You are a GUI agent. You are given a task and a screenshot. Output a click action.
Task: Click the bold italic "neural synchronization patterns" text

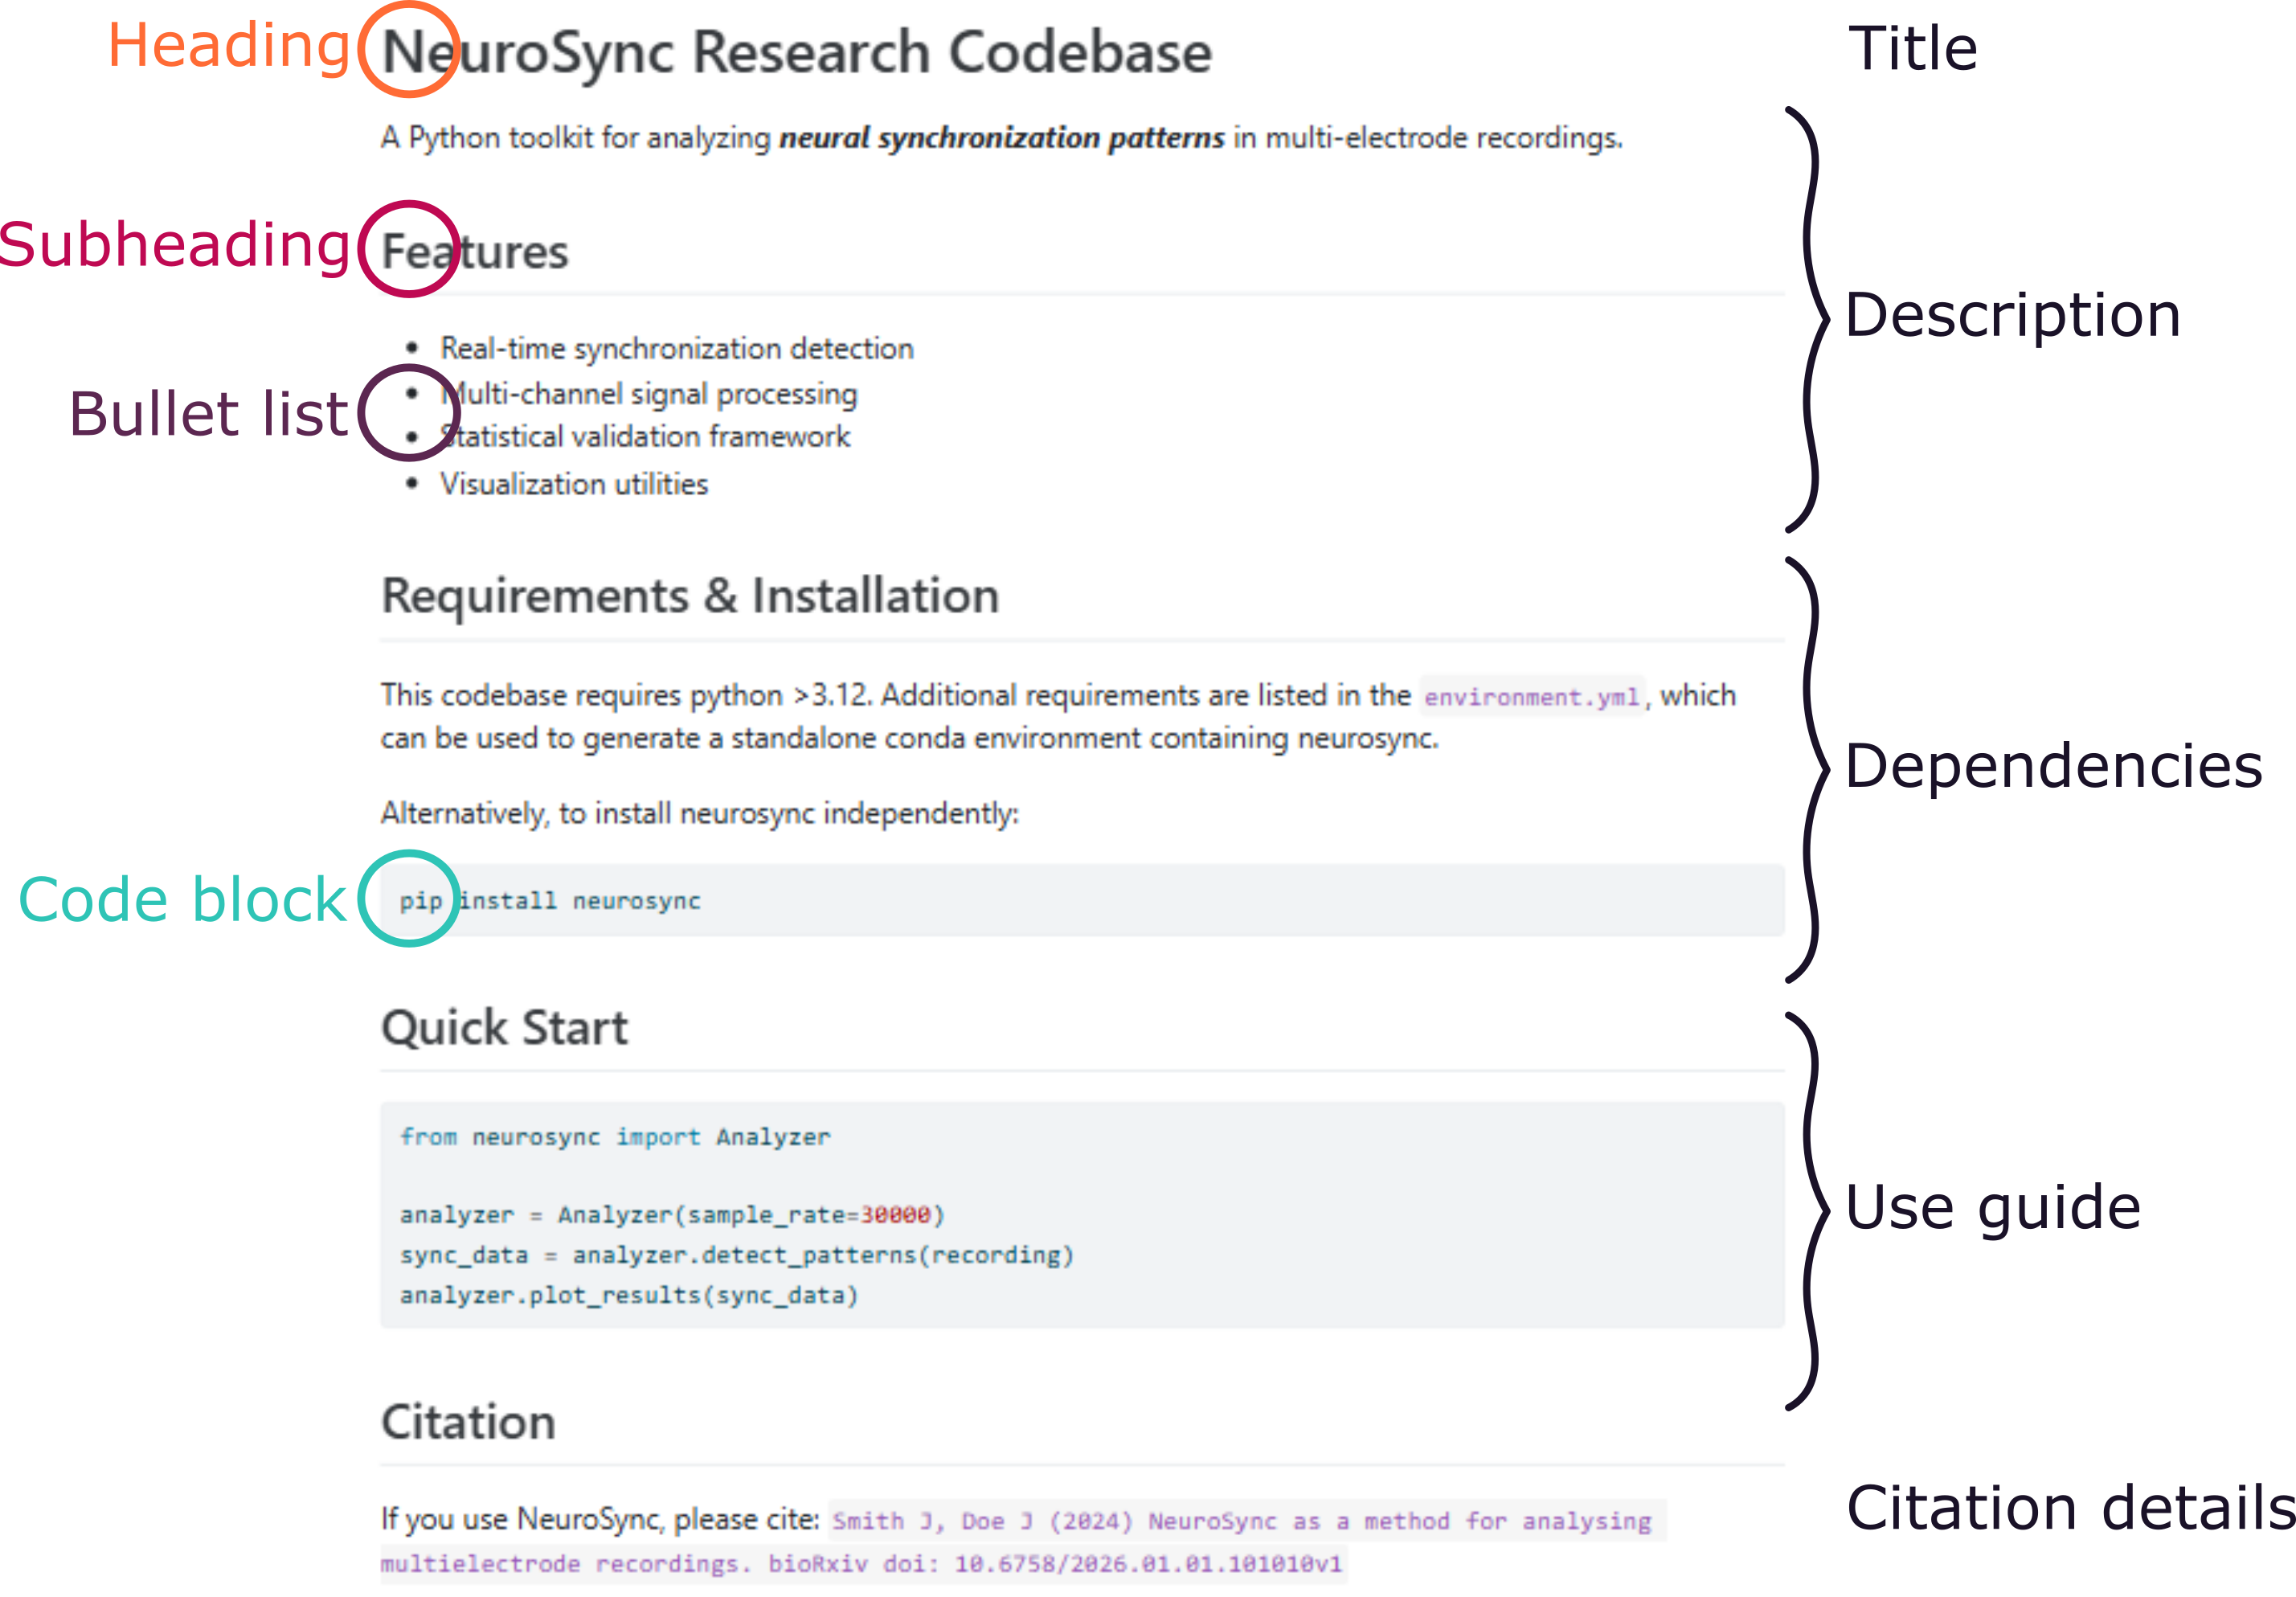(x=1001, y=138)
